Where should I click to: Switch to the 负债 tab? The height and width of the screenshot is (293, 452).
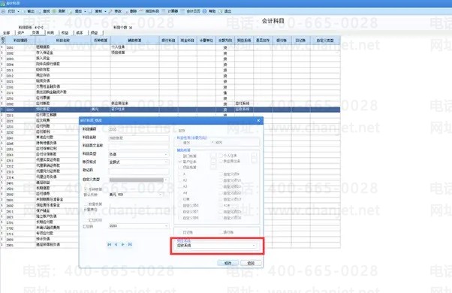coord(35,32)
